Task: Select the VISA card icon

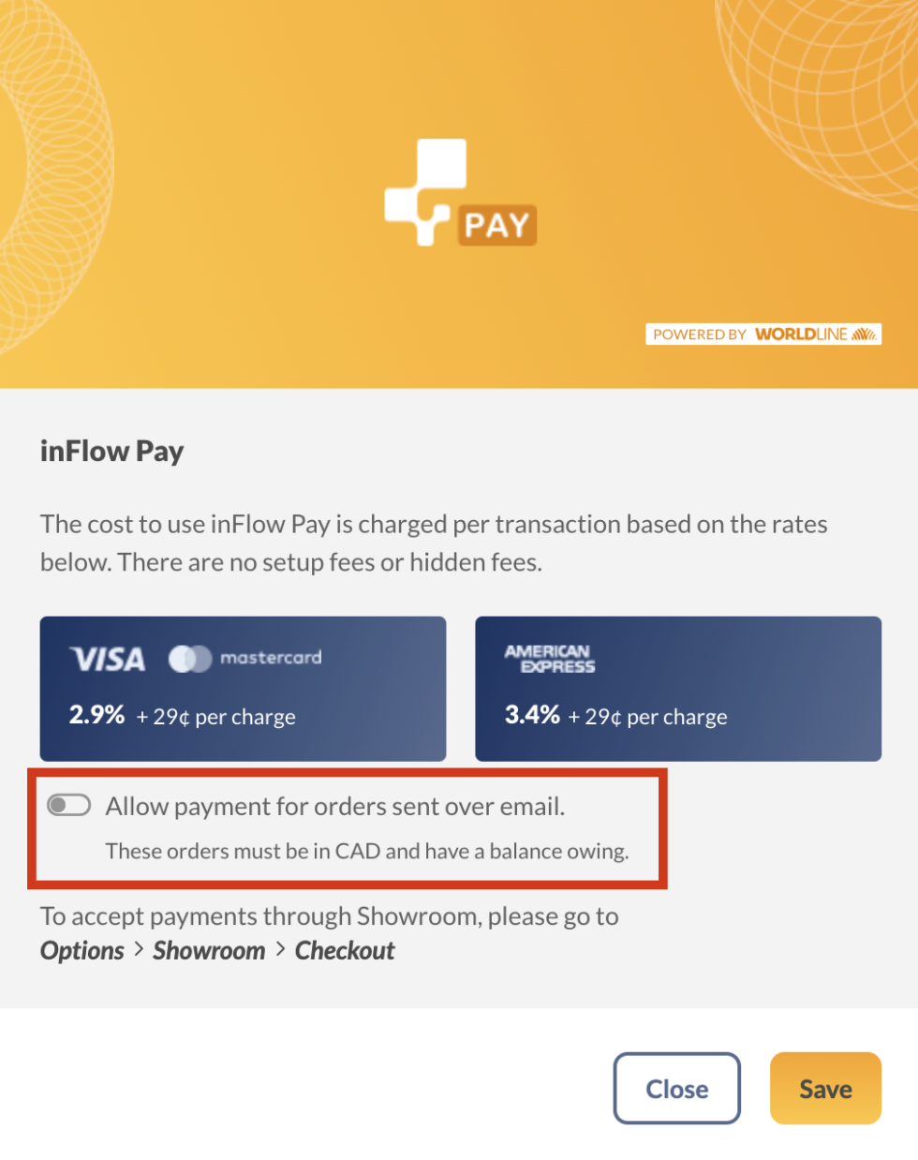Action: 106,657
